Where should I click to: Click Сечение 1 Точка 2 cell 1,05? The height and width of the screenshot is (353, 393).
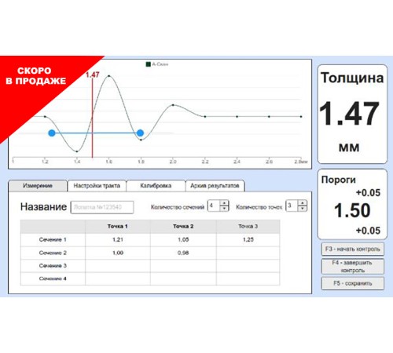tap(183, 240)
